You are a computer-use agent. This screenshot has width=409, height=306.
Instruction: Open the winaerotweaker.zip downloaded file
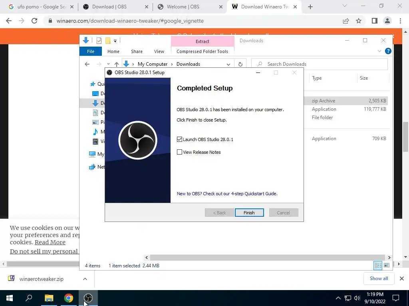click(42, 279)
